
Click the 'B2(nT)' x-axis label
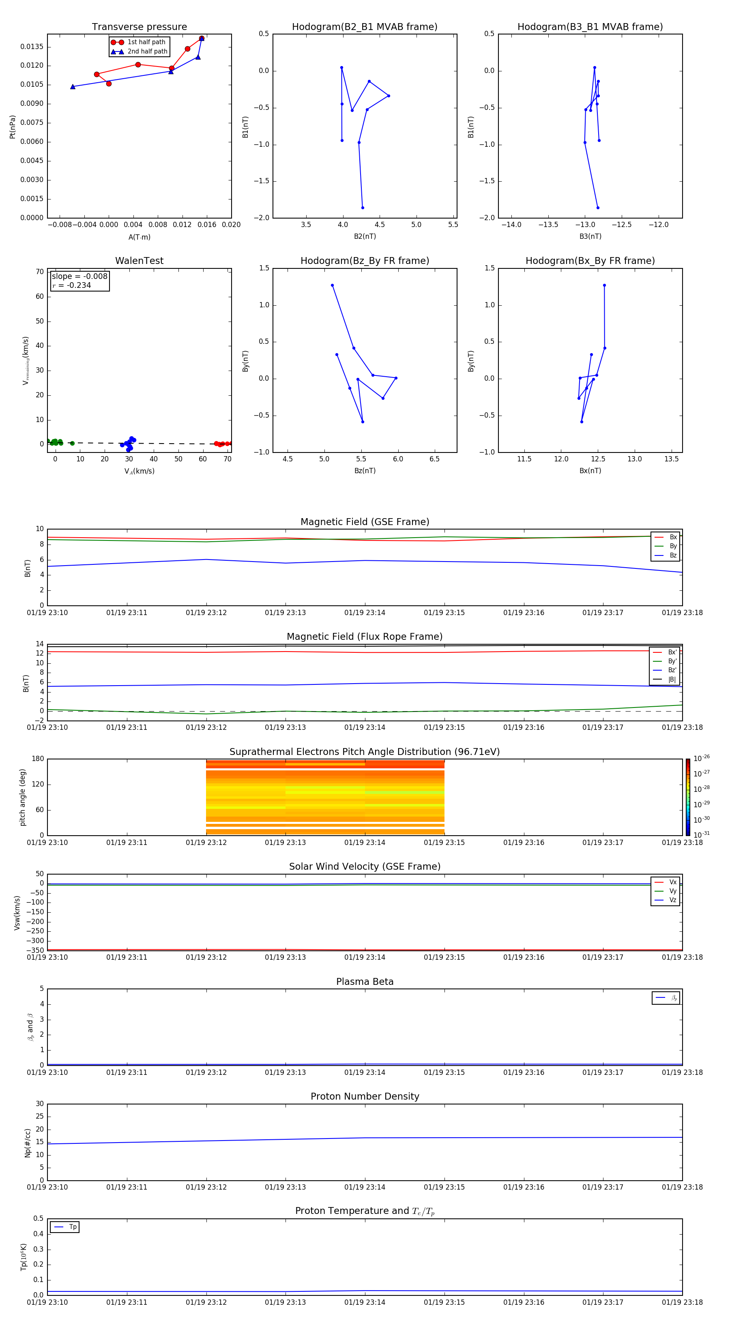[365, 236]
